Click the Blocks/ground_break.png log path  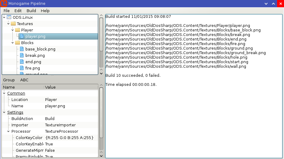coord(186,53)
